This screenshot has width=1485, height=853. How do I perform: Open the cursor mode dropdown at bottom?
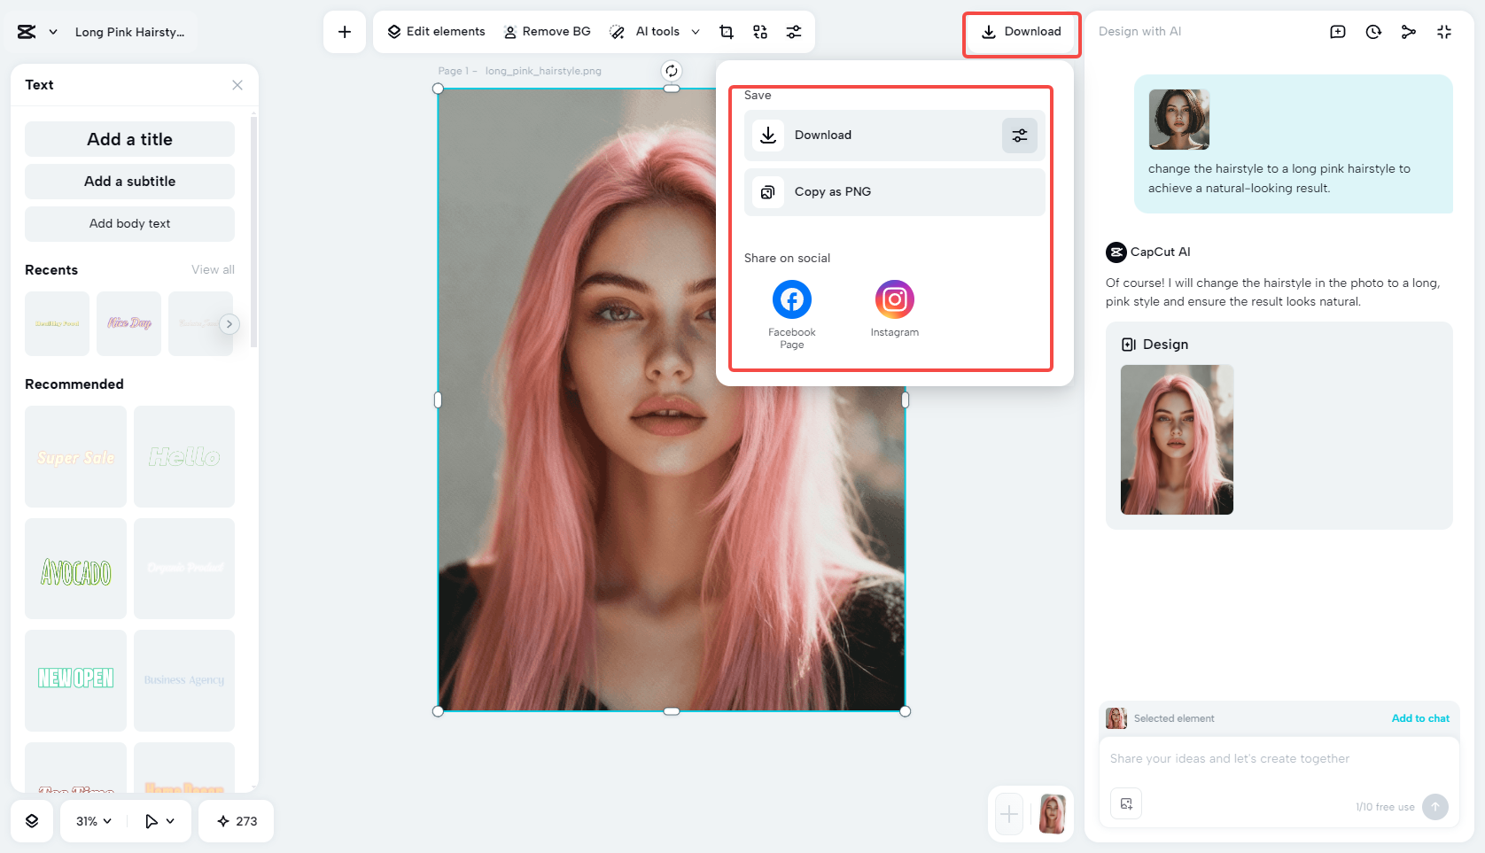point(159,821)
